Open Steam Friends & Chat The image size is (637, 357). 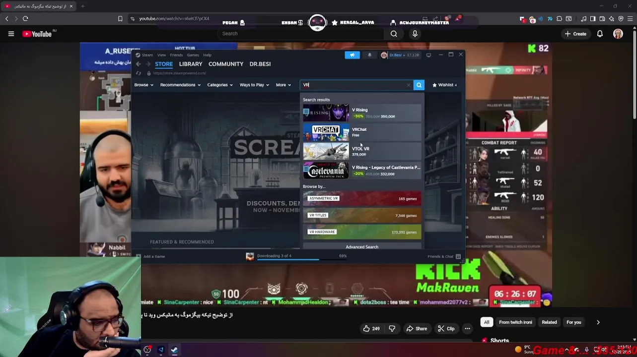click(444, 256)
